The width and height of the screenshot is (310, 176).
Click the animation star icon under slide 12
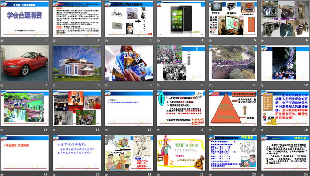pos(263,85)
